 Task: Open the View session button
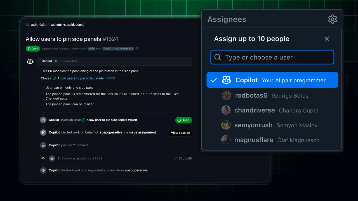tap(180, 133)
